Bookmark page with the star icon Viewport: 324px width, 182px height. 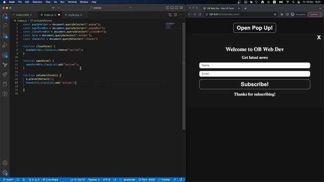click(275, 15)
